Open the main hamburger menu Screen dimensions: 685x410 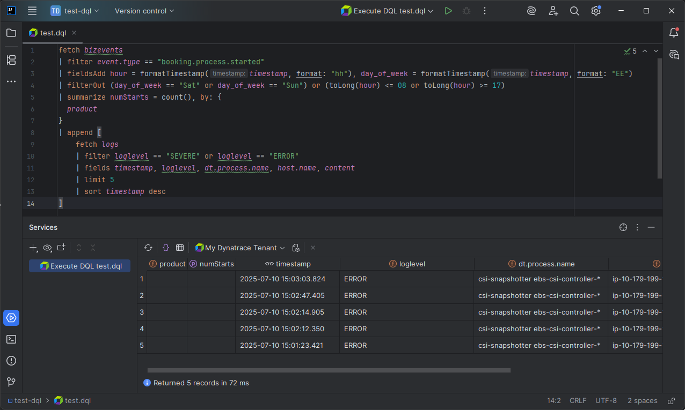(x=32, y=11)
